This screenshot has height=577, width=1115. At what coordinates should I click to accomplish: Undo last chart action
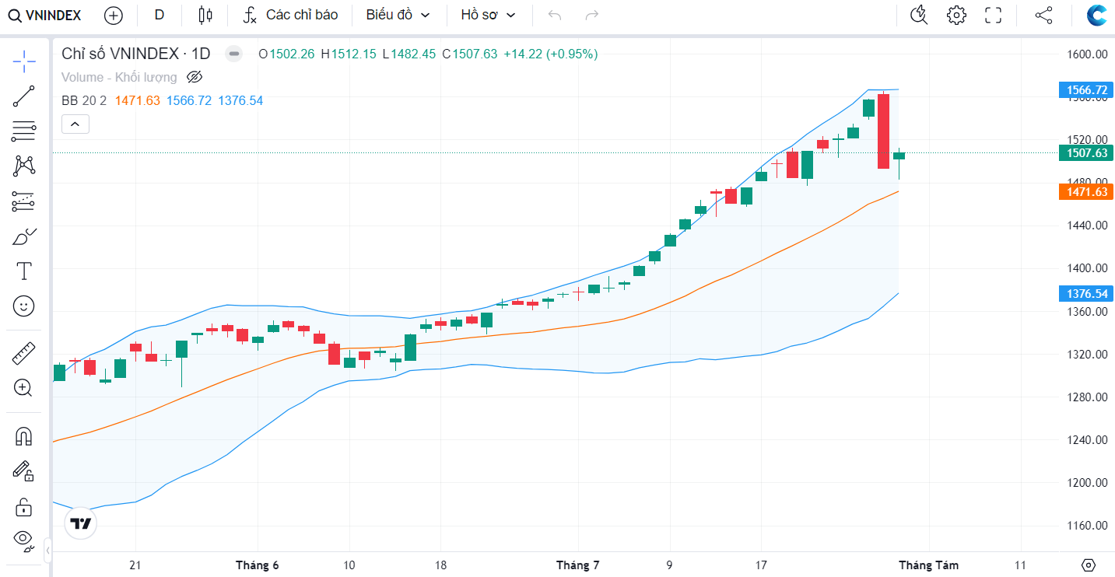point(555,15)
